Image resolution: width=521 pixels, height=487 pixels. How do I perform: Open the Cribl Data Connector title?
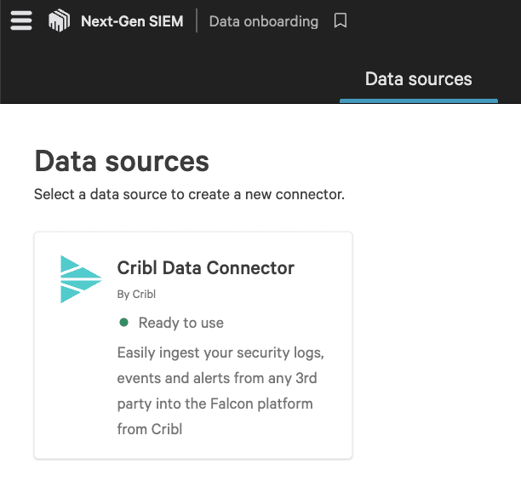(205, 268)
